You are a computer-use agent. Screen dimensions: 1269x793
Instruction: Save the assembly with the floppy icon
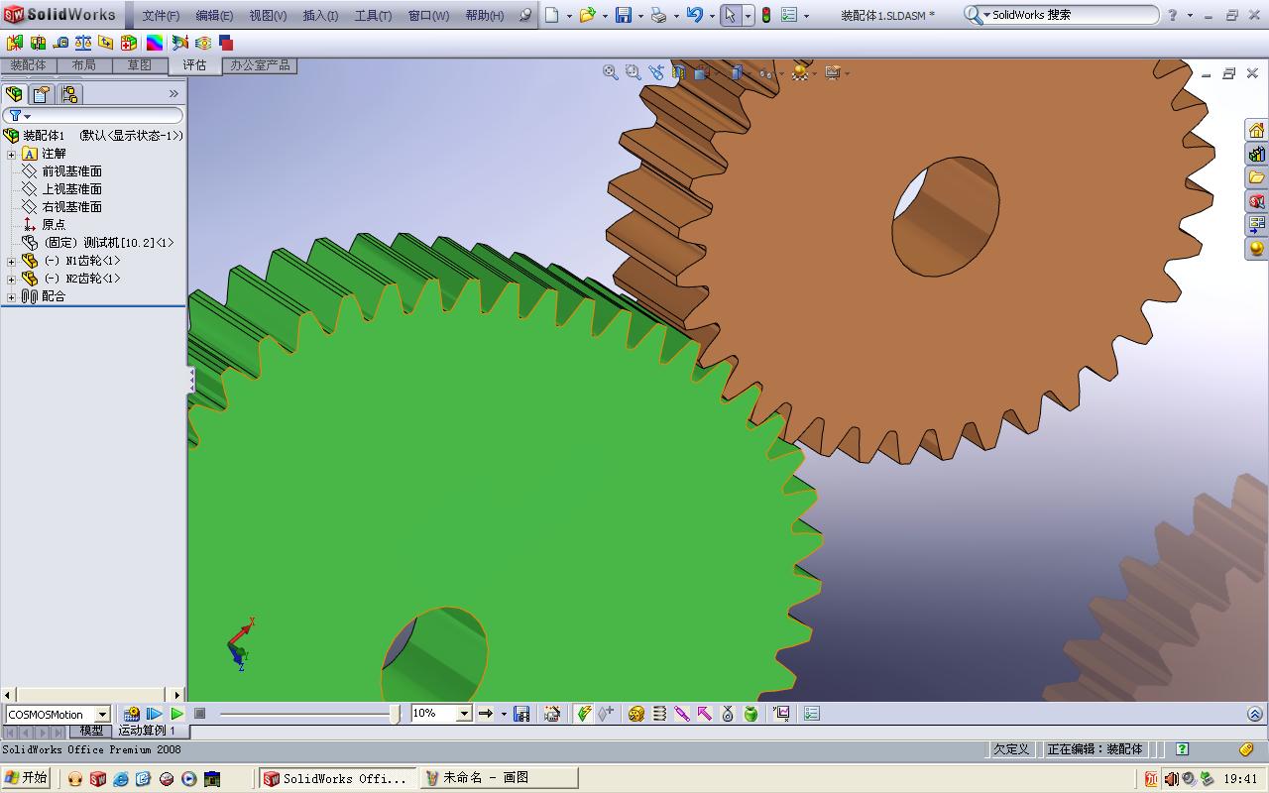pos(624,15)
